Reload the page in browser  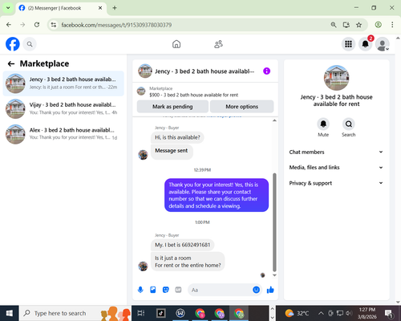(x=37, y=25)
